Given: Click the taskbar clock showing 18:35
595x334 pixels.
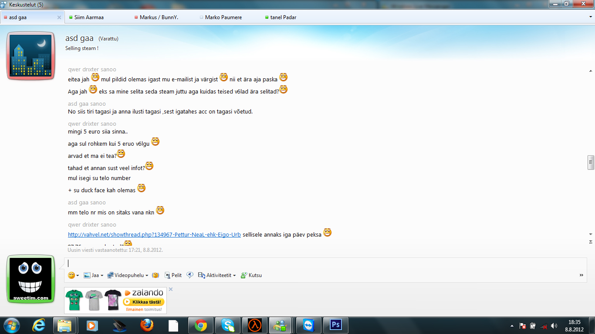Looking at the screenshot, I should (x=575, y=326).
